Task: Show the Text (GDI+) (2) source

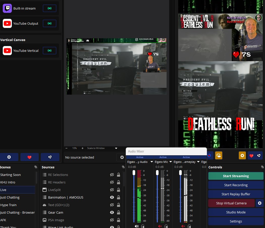Action: [x=112, y=205]
